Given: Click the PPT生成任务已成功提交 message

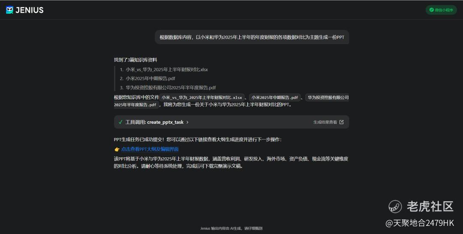Looking at the screenshot, I should [x=198, y=140].
